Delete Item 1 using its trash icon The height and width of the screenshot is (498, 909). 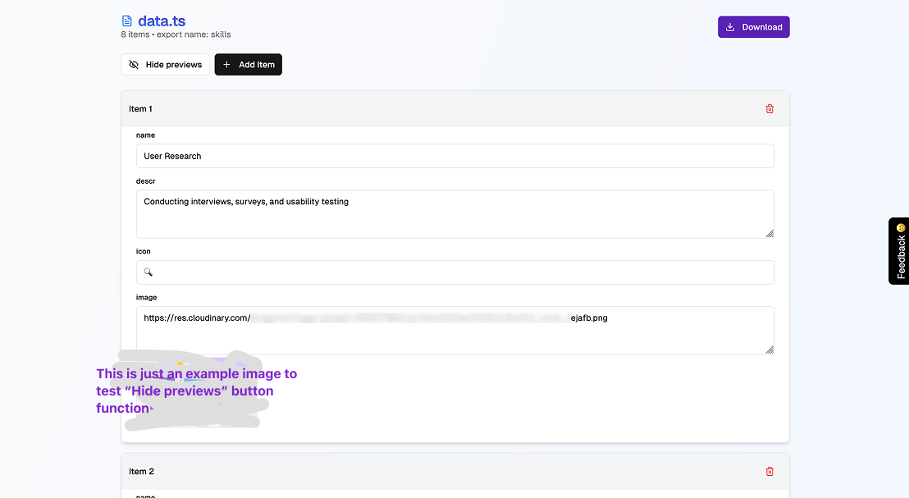770,107
